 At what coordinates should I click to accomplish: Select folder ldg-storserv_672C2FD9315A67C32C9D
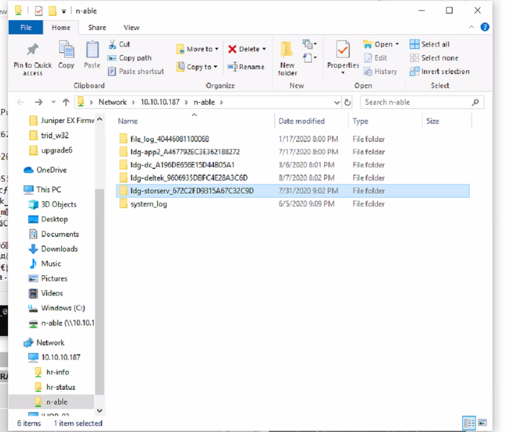point(292,191)
